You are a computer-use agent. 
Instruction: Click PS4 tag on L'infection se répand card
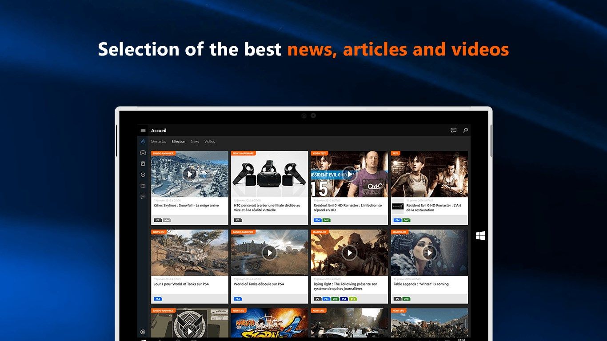(318, 220)
